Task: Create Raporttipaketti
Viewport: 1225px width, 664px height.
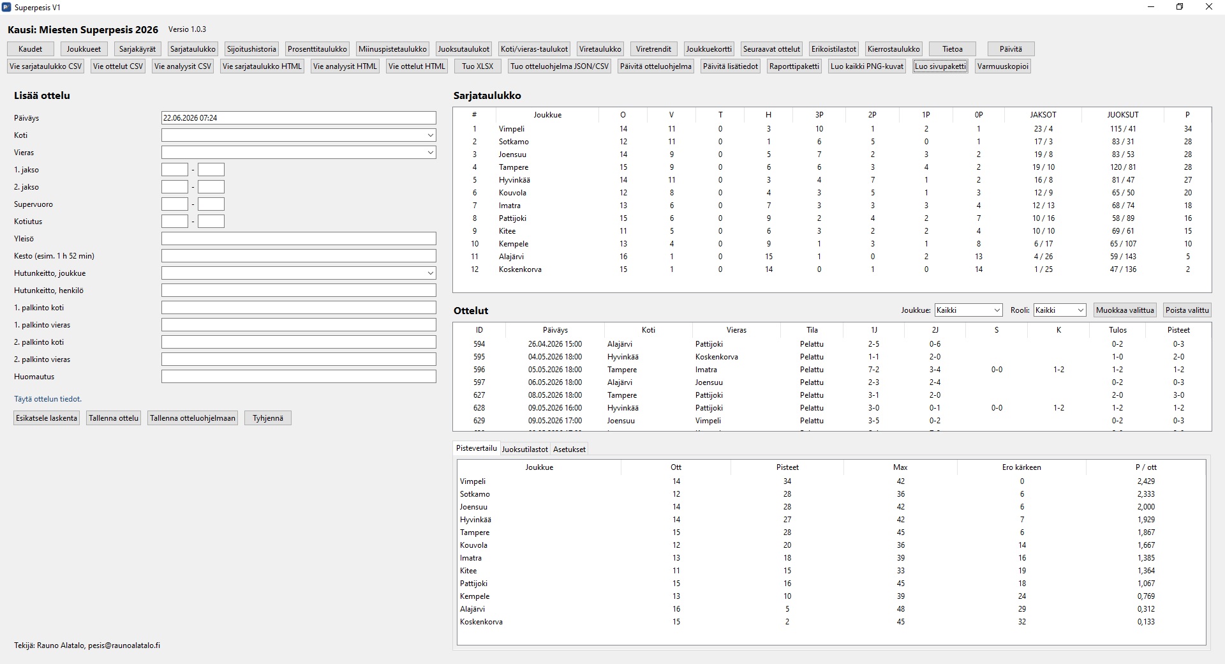Action: (x=794, y=66)
